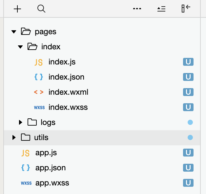Collapse the index folder arrow
This screenshot has width=206, height=194.
tap(20, 47)
